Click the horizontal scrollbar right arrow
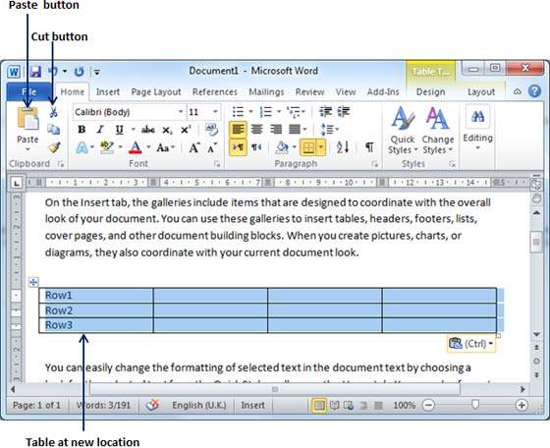Screen dimensions: 550x448 (x=522, y=389)
